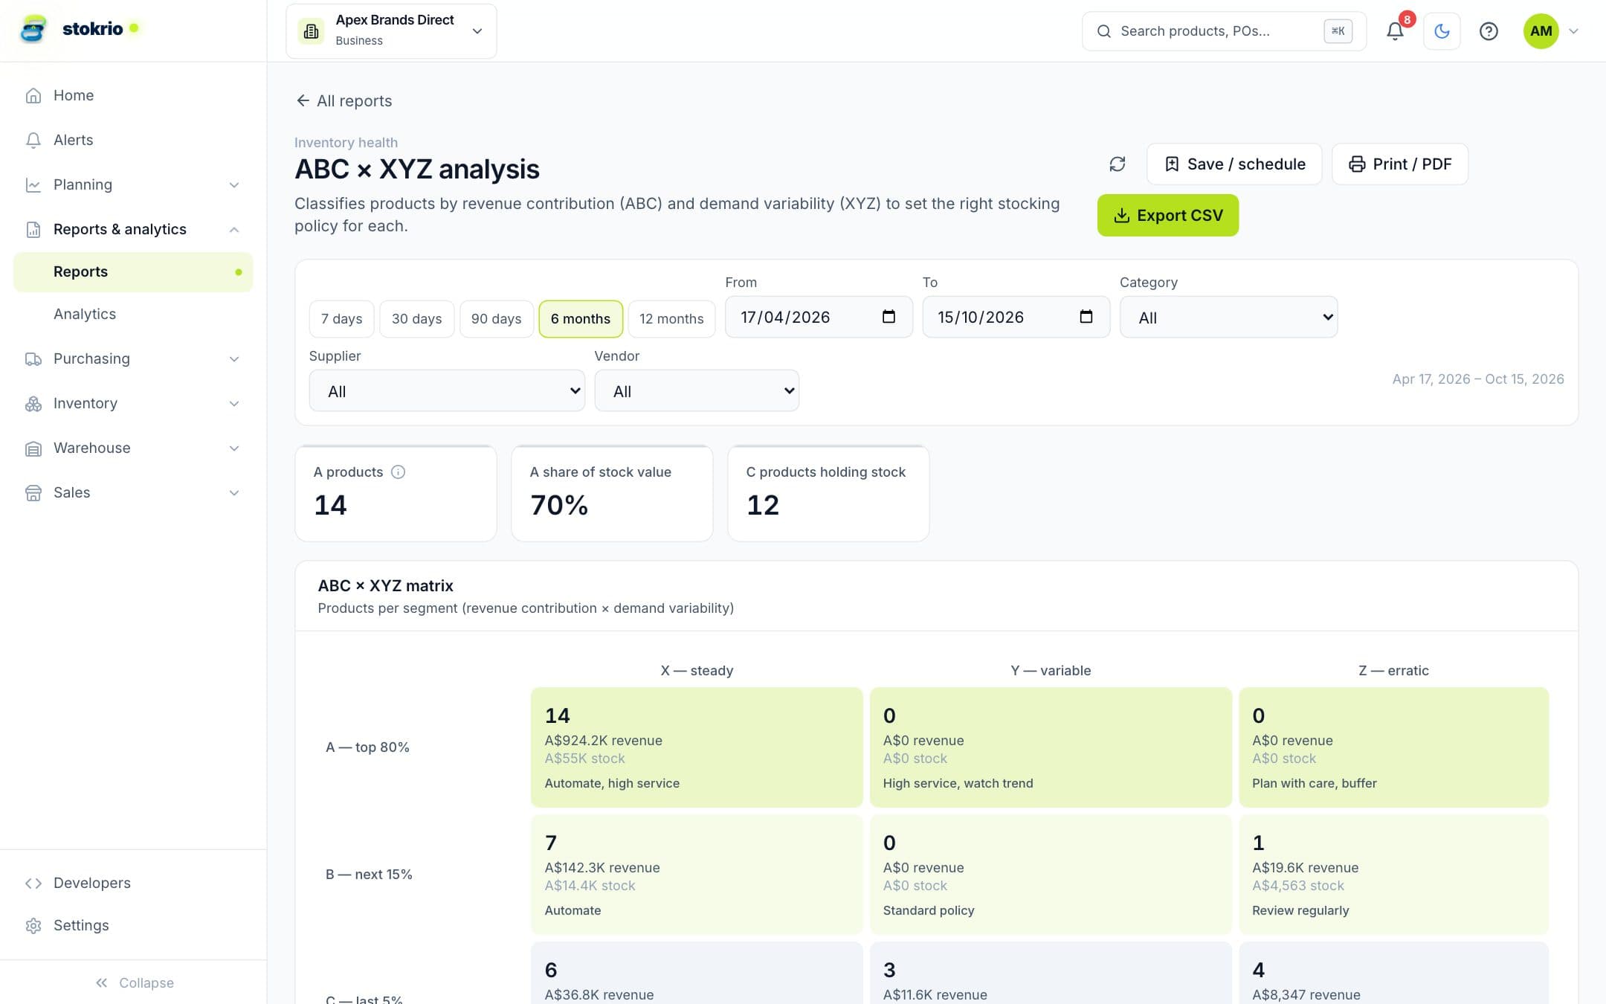Image resolution: width=1606 pixels, height=1004 pixels.
Task: Click the Home sidebar icon
Action: [x=33, y=95]
